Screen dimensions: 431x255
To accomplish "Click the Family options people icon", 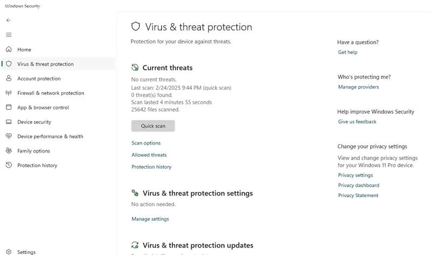I will (x=9, y=151).
